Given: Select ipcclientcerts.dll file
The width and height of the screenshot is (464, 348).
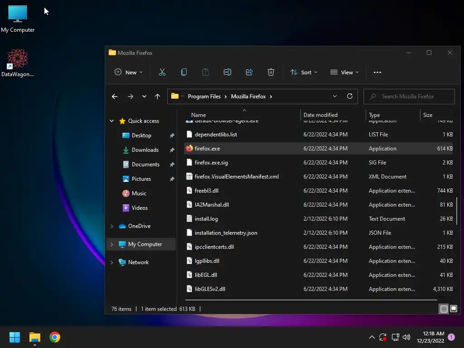Looking at the screenshot, I should click(x=319, y=247).
